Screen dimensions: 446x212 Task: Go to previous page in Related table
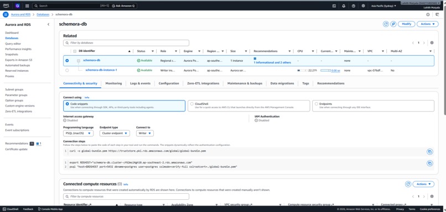pyautogui.click(x=413, y=43)
